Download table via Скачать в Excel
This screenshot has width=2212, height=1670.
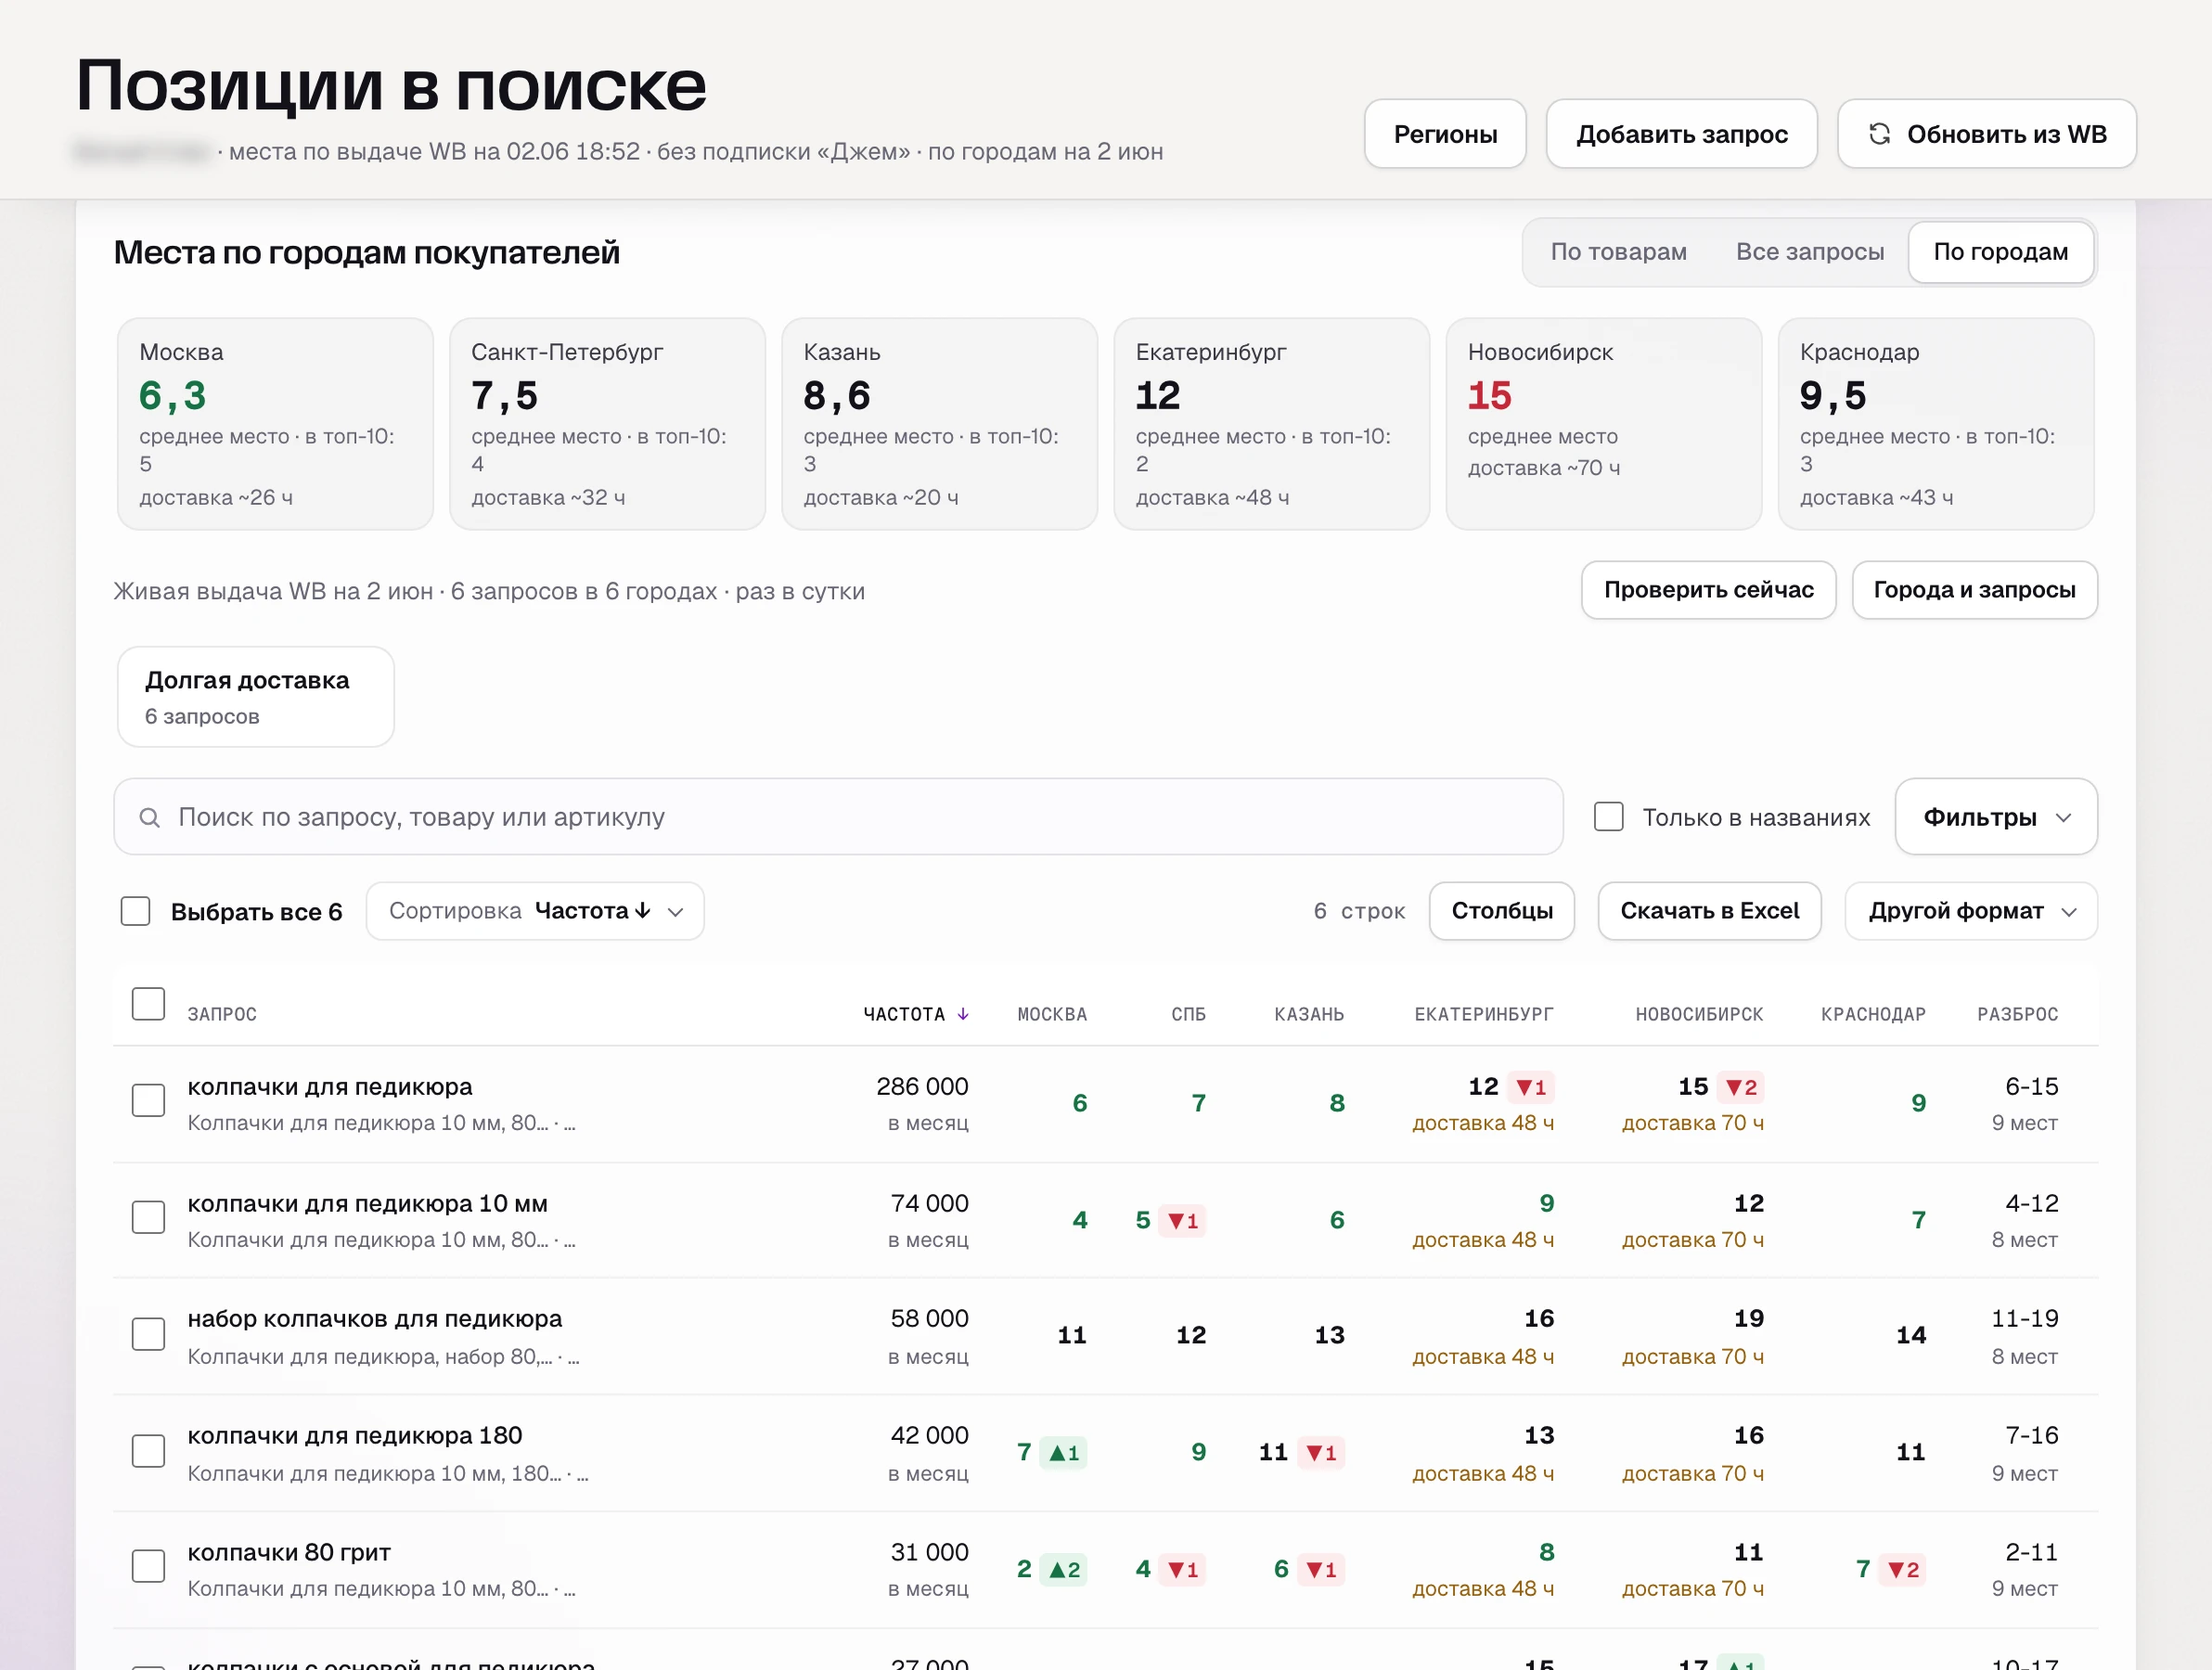(1709, 911)
